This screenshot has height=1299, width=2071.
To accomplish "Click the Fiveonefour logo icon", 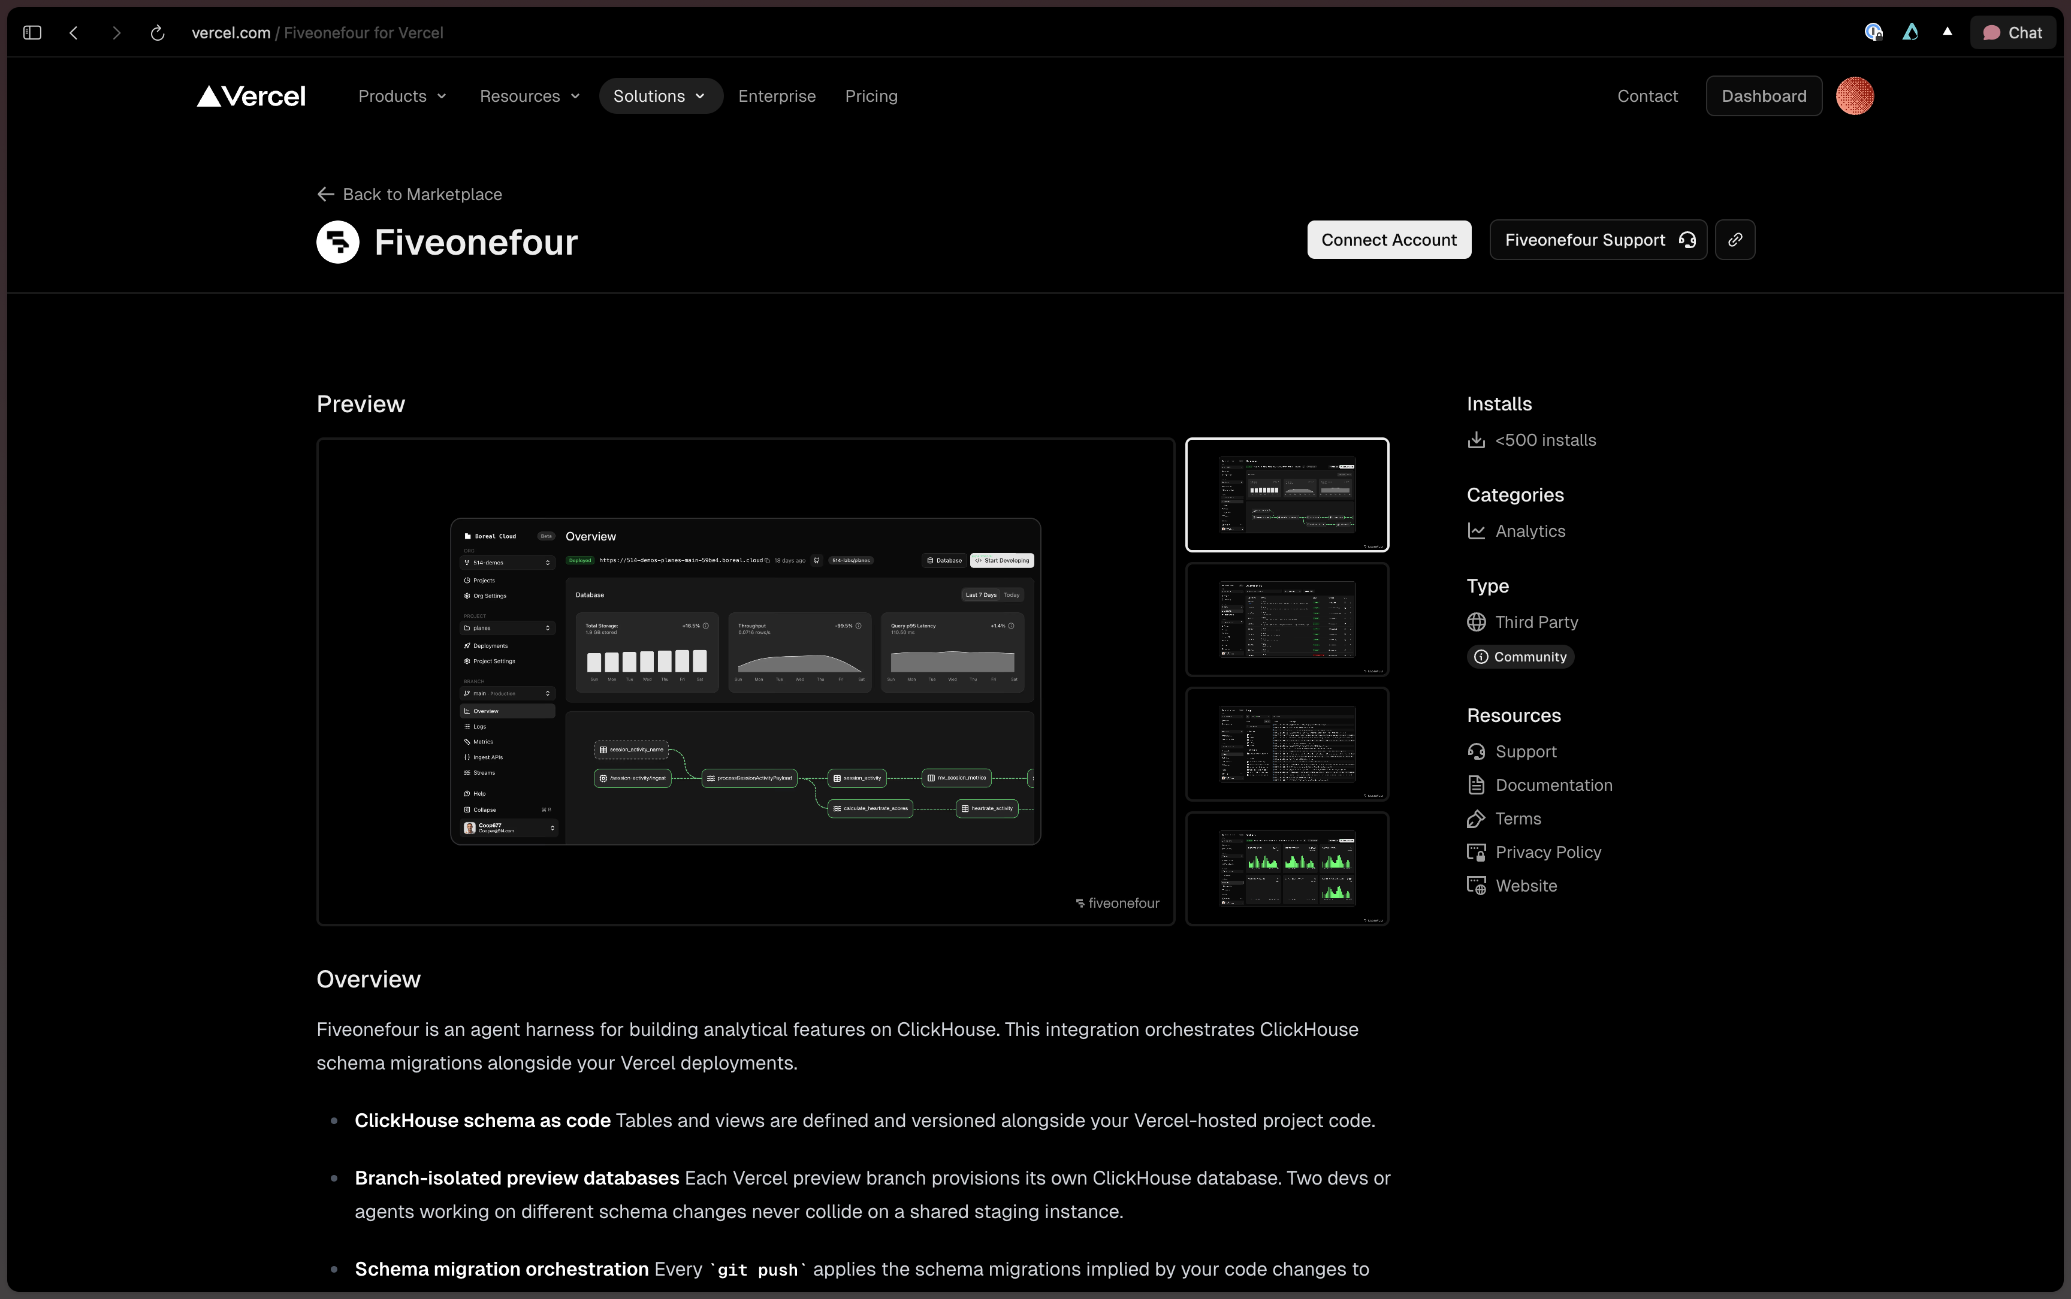I will pos(337,242).
